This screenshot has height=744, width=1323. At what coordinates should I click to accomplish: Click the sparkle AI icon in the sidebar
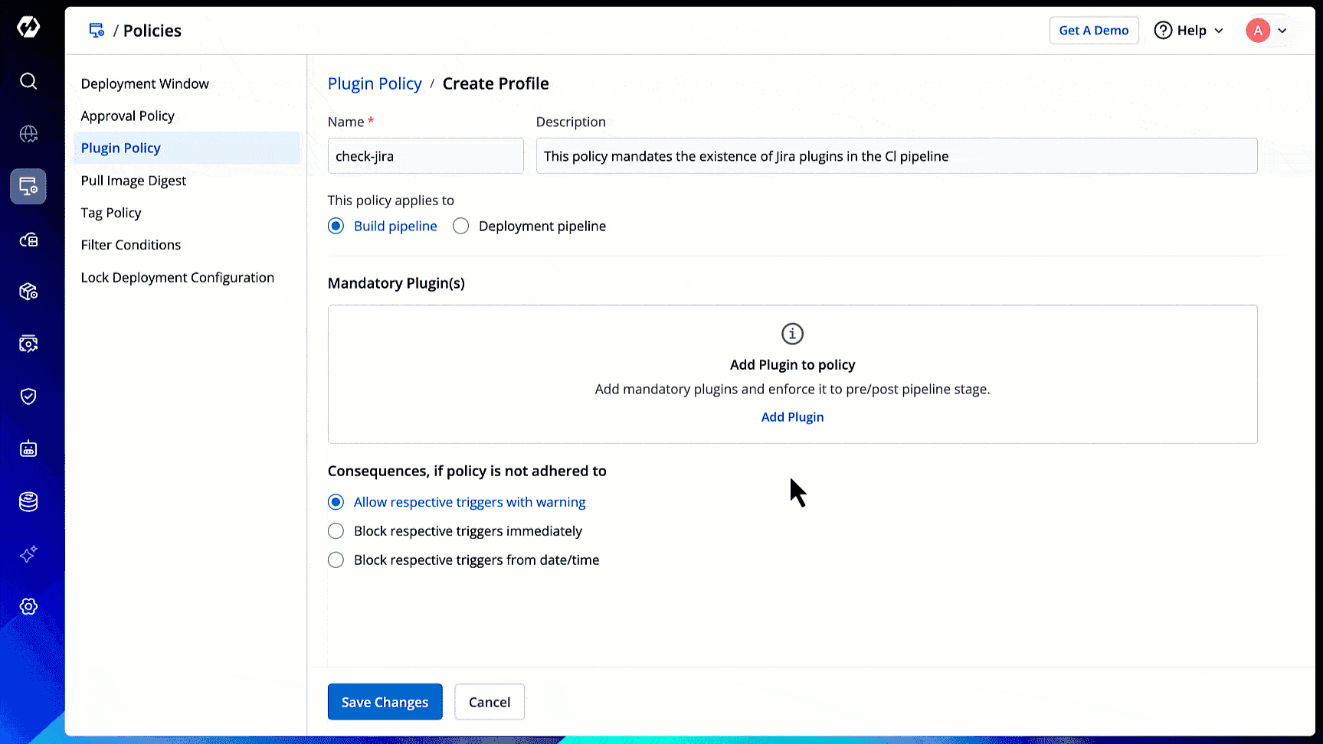28,554
